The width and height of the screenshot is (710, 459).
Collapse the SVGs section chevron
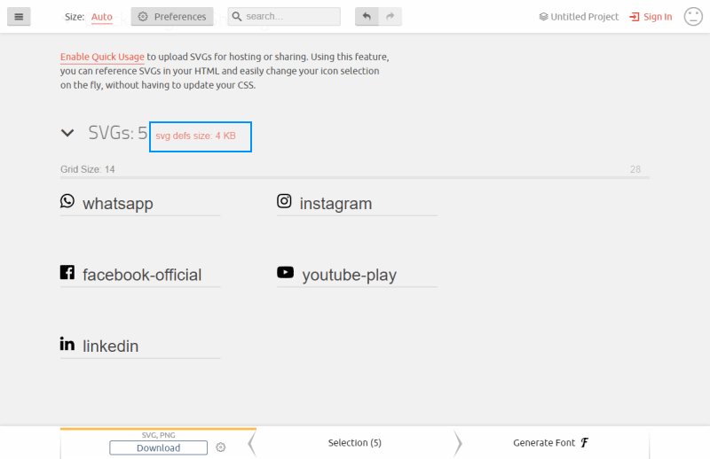coord(67,133)
